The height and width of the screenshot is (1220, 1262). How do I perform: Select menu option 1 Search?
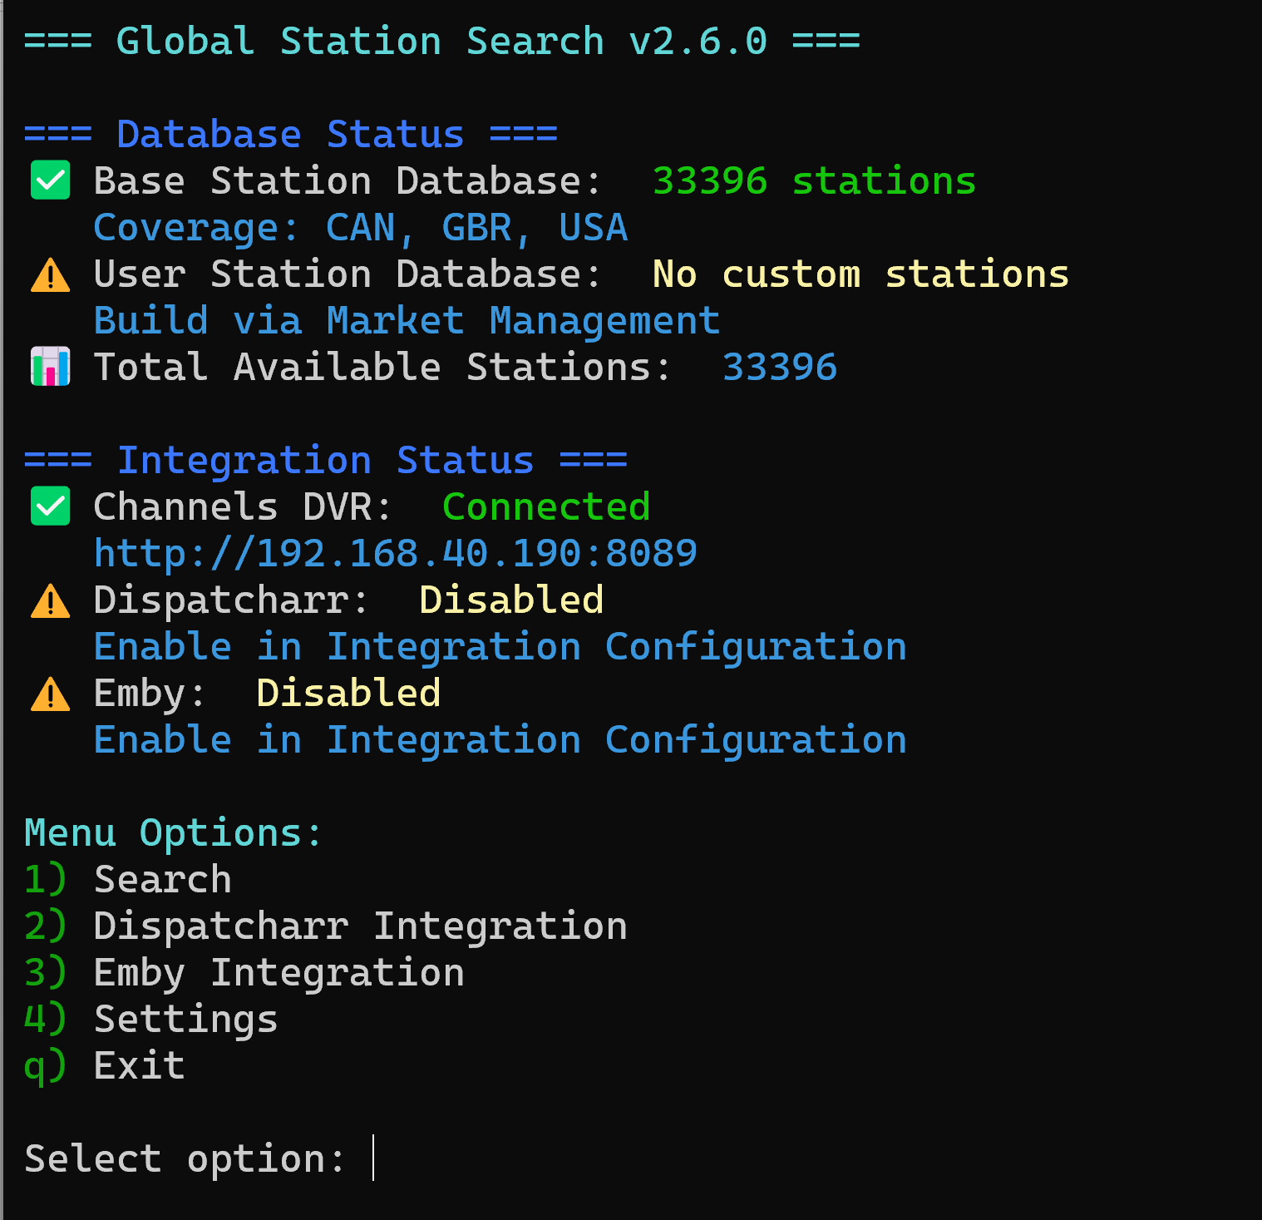162,880
